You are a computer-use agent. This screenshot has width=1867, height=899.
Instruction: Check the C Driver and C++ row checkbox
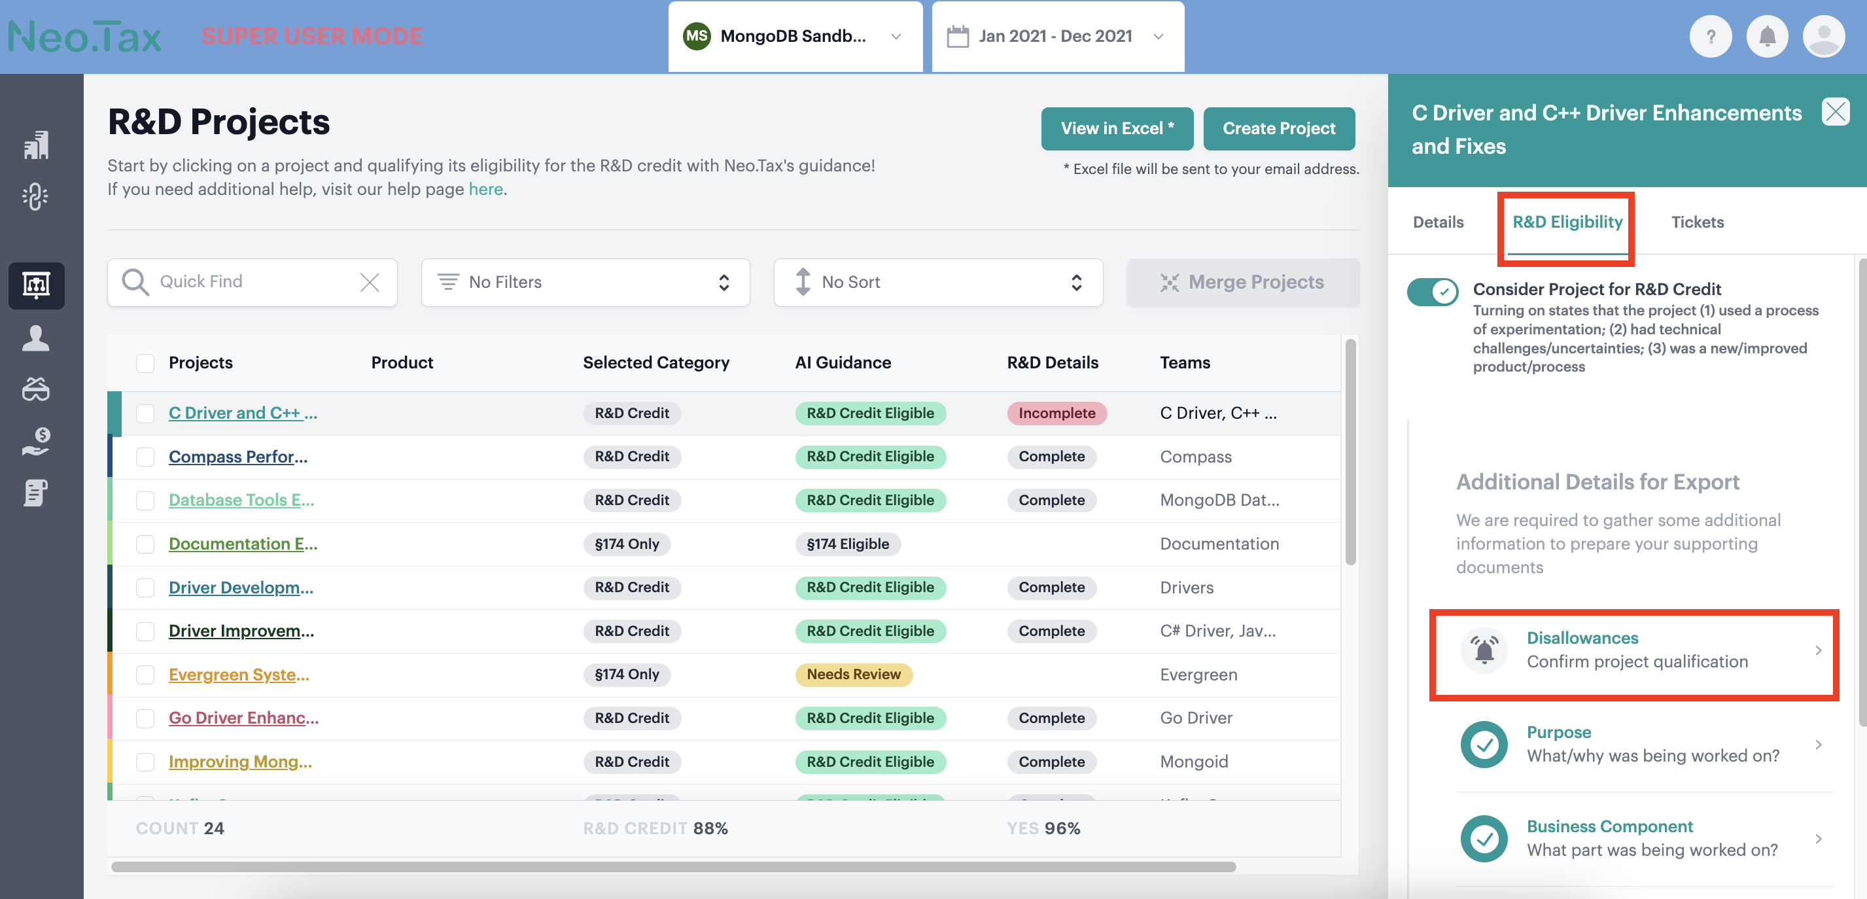145,414
